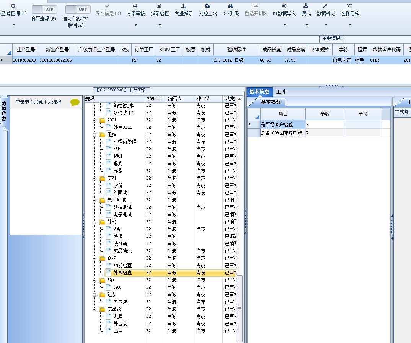The width and height of the screenshot is (411, 343).
Task: Click the 包装 folder icon
Action: (x=102, y=295)
